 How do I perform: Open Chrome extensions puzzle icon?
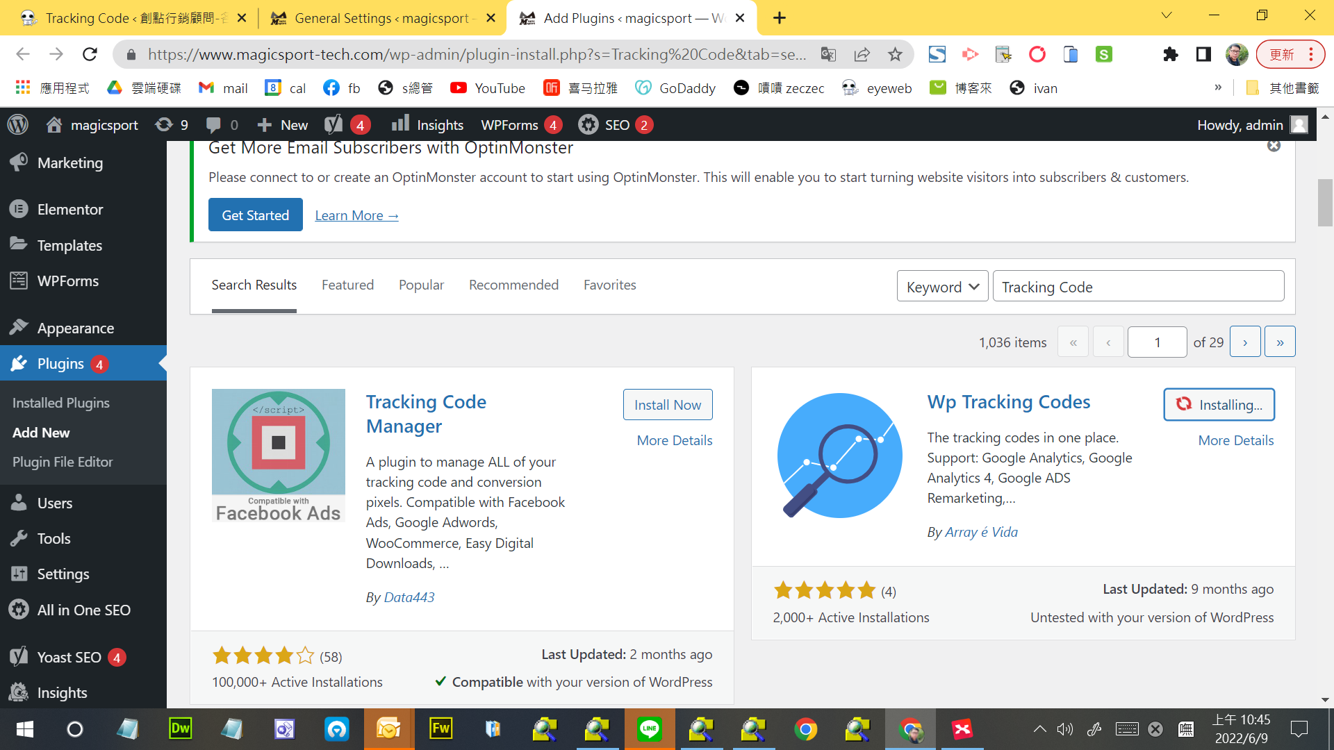pyautogui.click(x=1171, y=54)
